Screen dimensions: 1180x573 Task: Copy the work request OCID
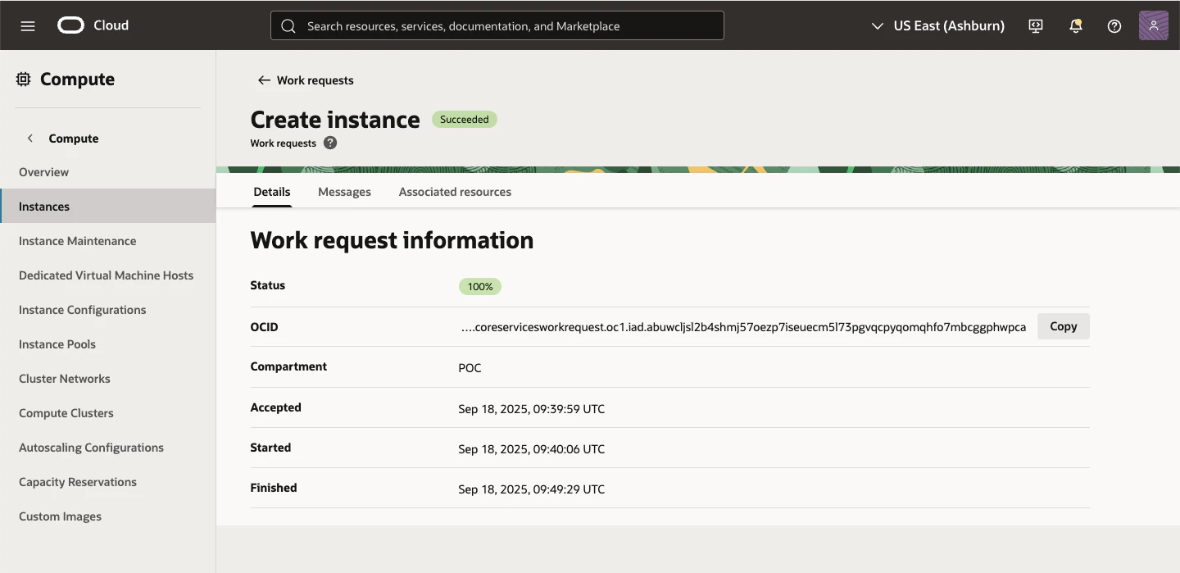(1064, 326)
